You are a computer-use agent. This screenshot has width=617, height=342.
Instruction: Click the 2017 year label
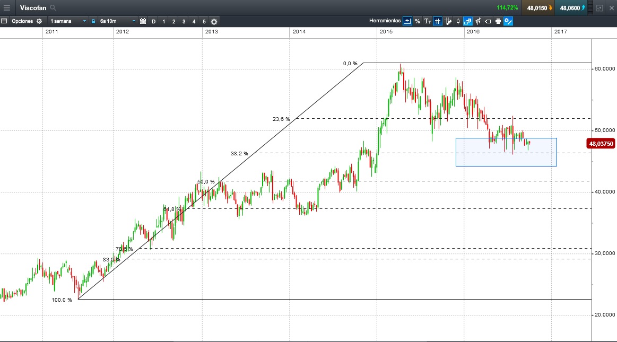[x=560, y=31]
